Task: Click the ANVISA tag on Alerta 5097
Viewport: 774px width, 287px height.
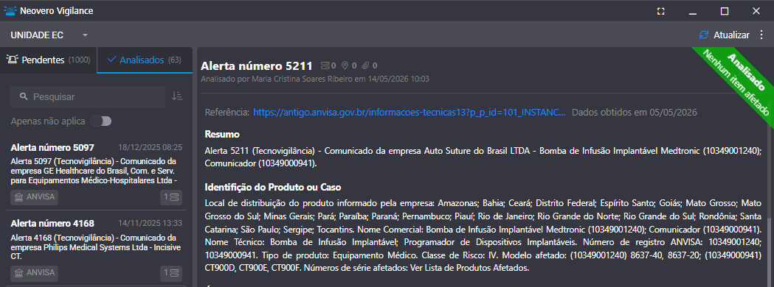Action: point(34,197)
